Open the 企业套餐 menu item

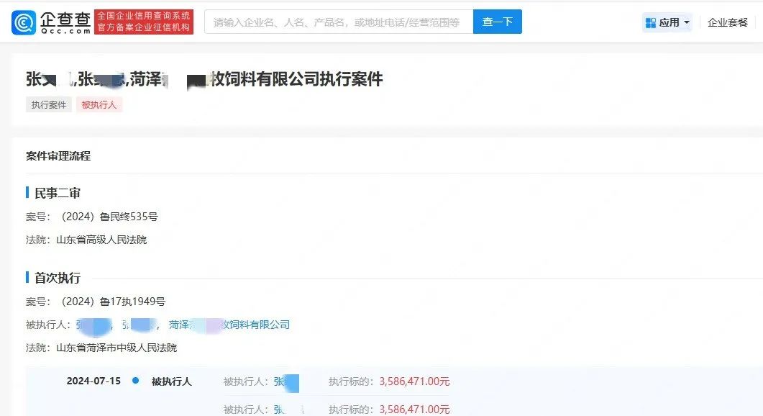pos(728,22)
